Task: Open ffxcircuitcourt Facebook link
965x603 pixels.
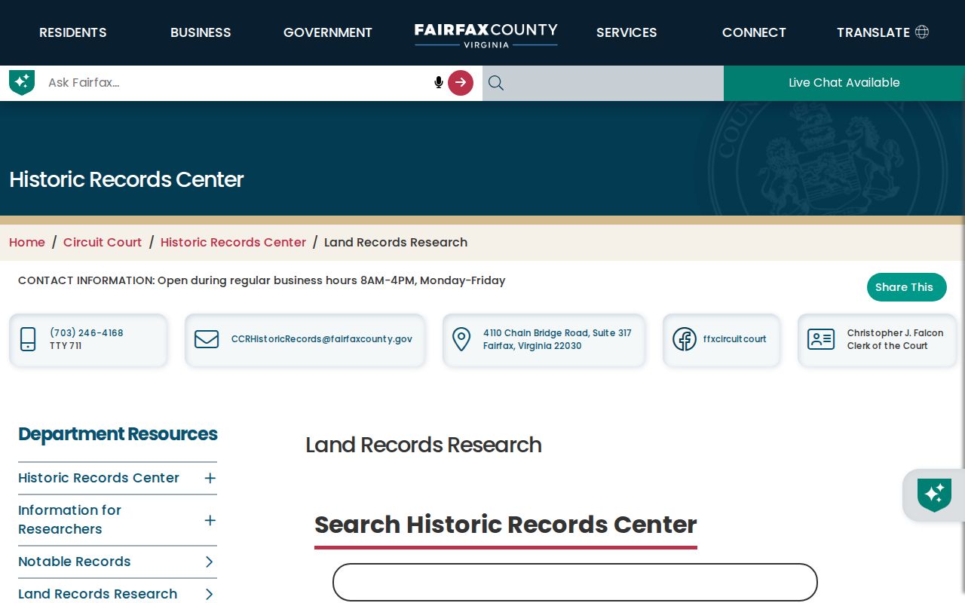Action: [x=734, y=339]
